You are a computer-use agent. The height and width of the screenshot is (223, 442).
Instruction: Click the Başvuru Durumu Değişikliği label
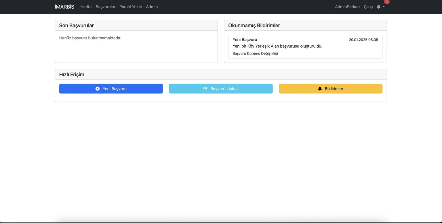pos(255,53)
